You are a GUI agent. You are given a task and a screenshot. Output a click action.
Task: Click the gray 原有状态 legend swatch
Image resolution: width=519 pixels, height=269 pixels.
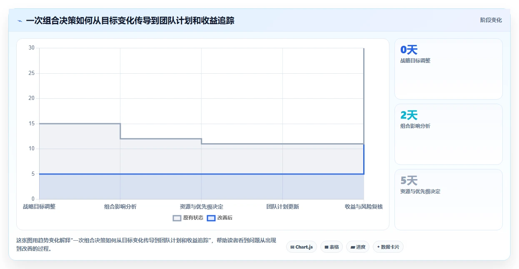tap(177, 218)
